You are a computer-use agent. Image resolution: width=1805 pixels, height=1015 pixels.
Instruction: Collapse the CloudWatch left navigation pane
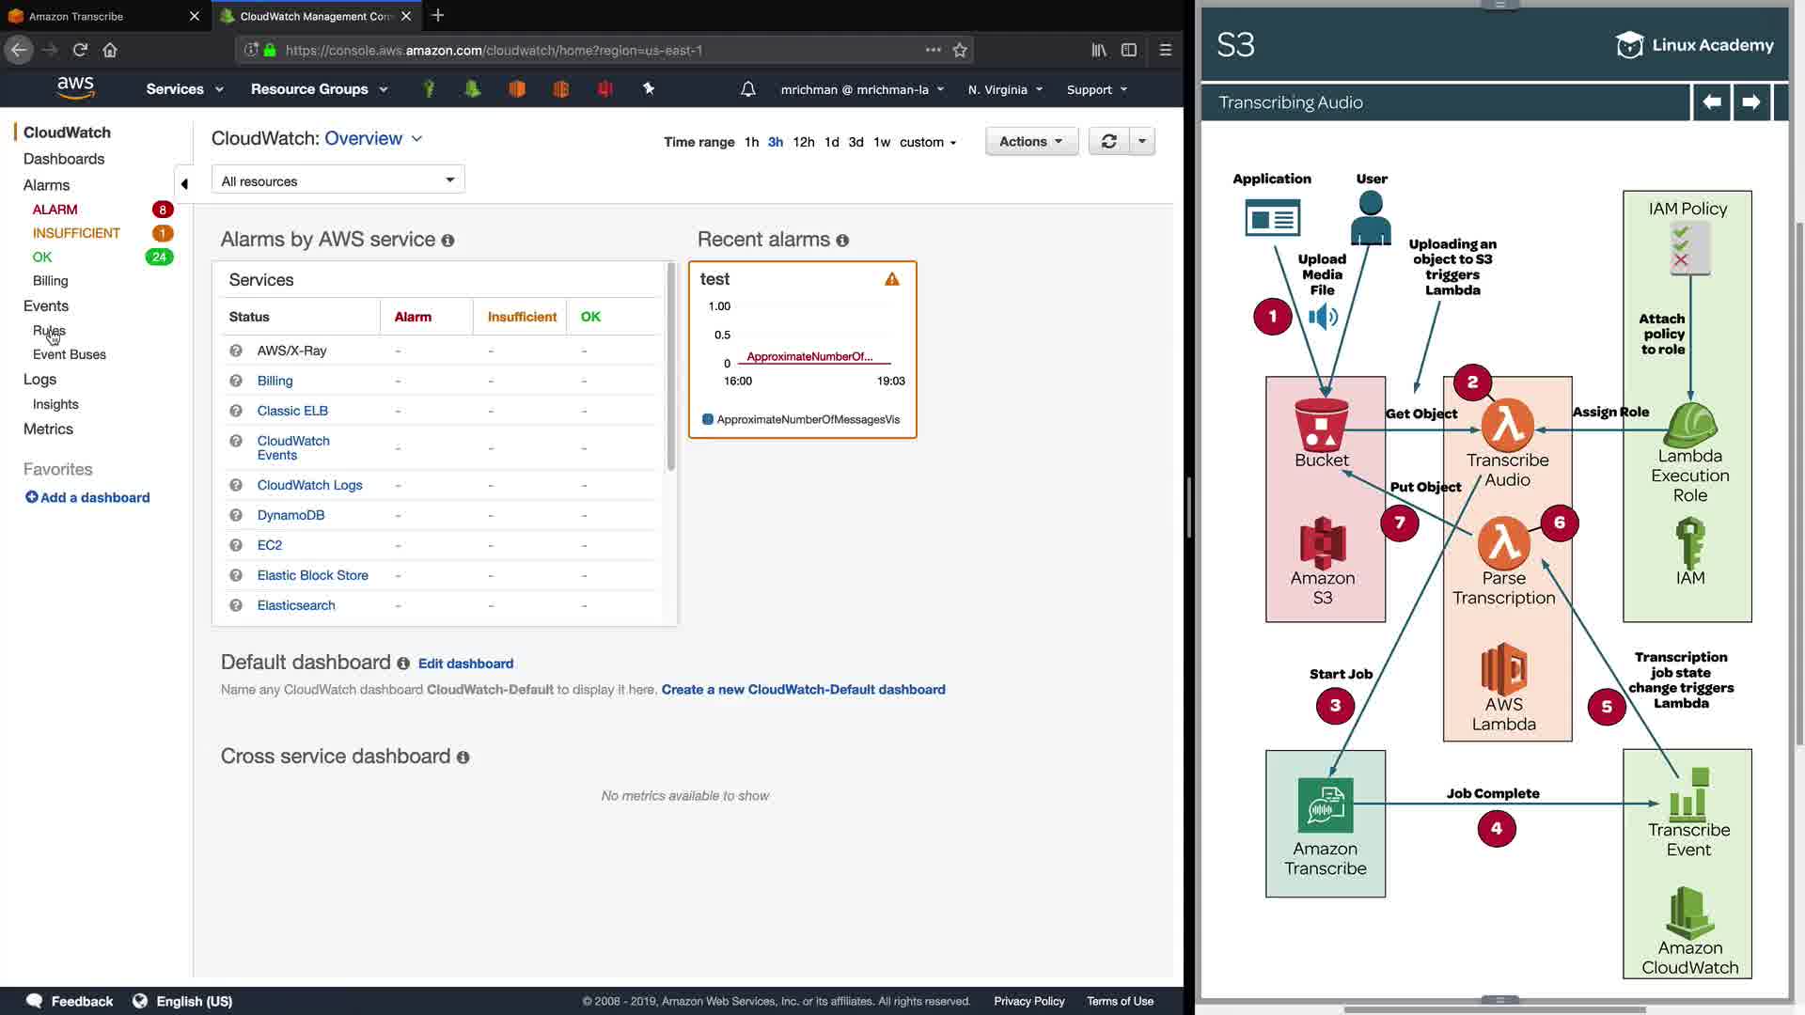[x=184, y=183]
